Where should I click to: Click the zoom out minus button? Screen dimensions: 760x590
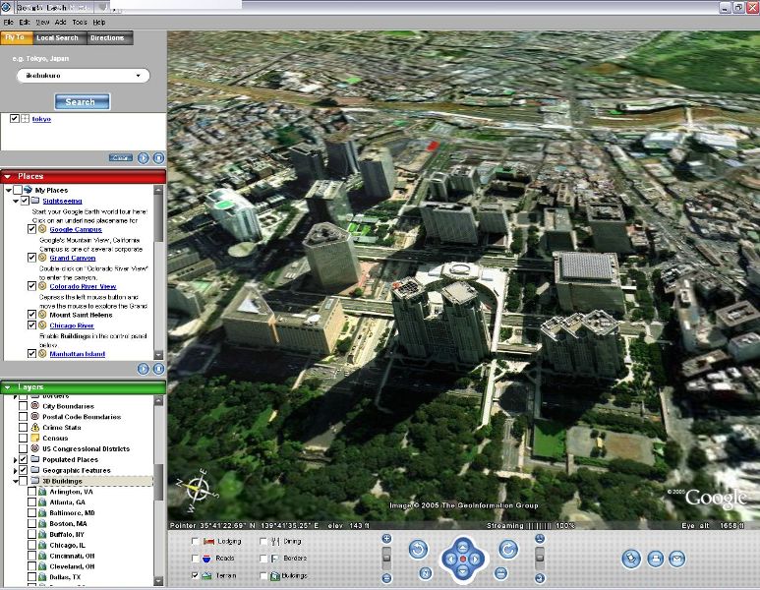[386, 578]
